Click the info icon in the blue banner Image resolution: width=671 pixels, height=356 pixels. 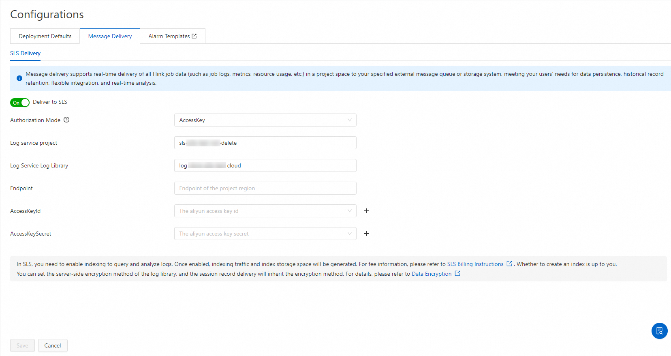tap(19, 78)
